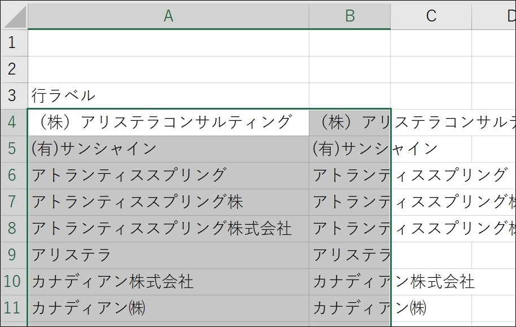Click empty cell A1

(x=168, y=43)
